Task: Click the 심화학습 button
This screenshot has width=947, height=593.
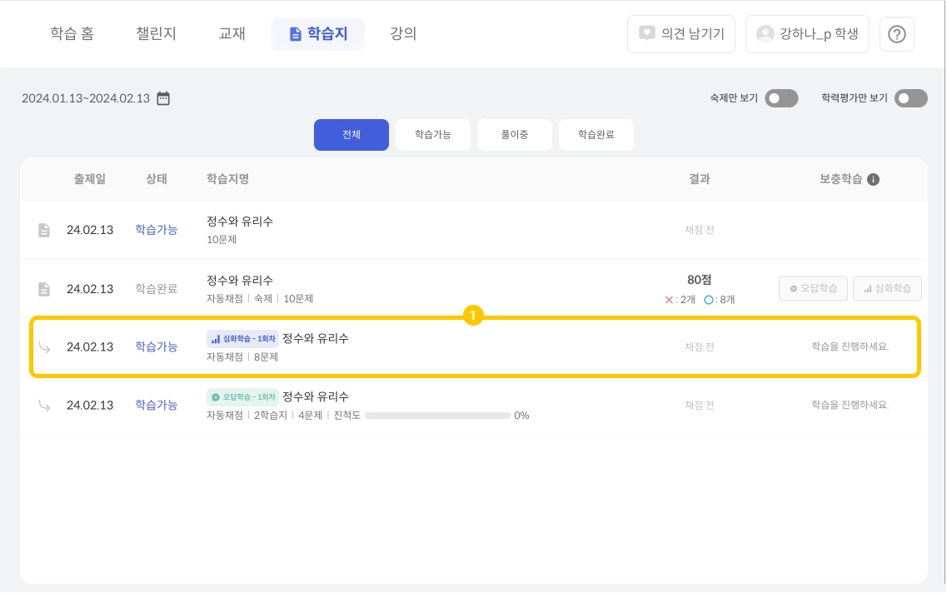Action: [x=887, y=289]
